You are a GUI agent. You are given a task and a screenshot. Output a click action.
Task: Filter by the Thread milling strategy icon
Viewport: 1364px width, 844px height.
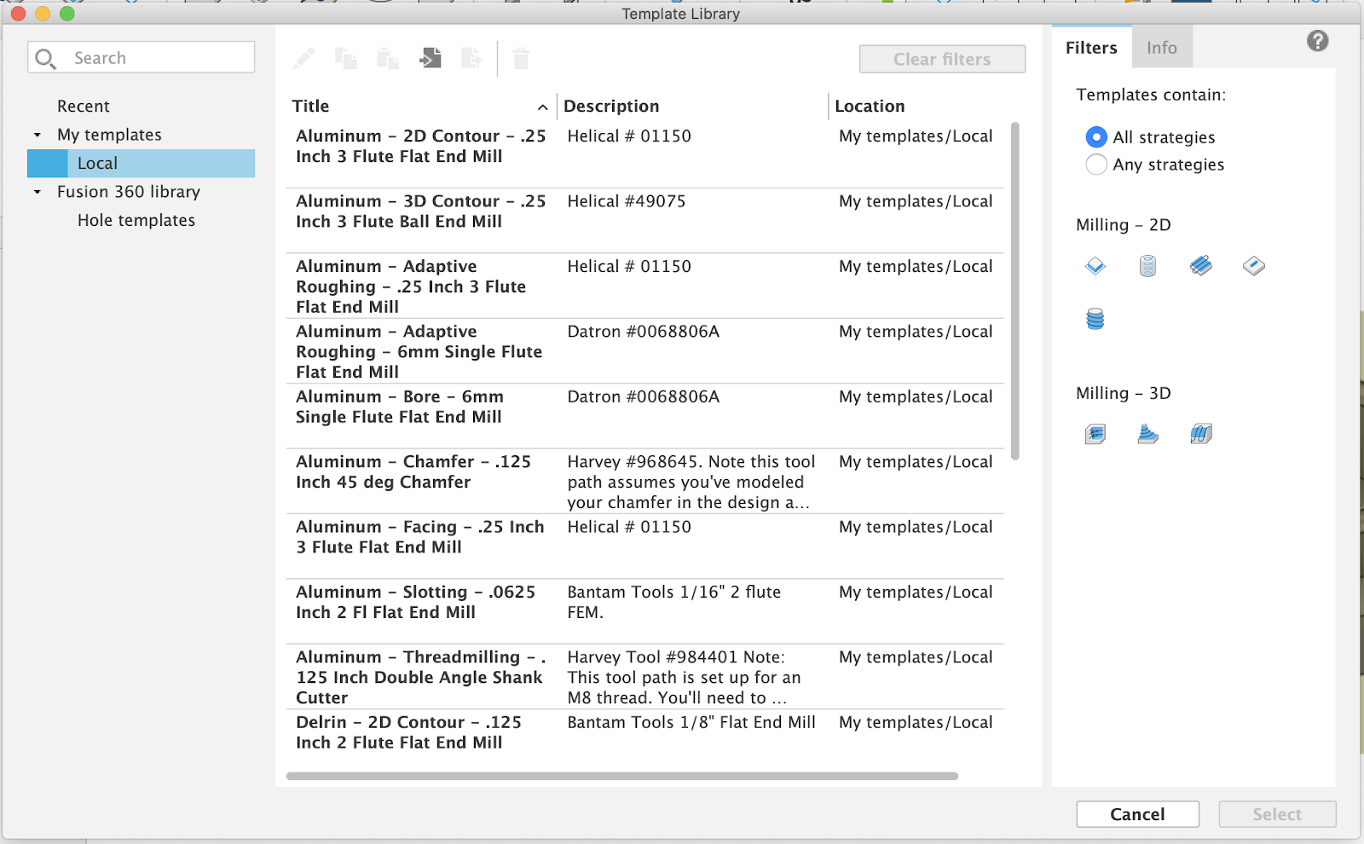coord(1095,319)
